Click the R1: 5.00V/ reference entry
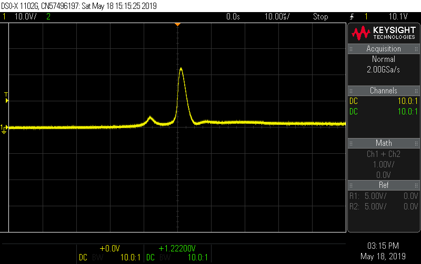Viewport: 421px width, 264px height. pyautogui.click(x=384, y=196)
